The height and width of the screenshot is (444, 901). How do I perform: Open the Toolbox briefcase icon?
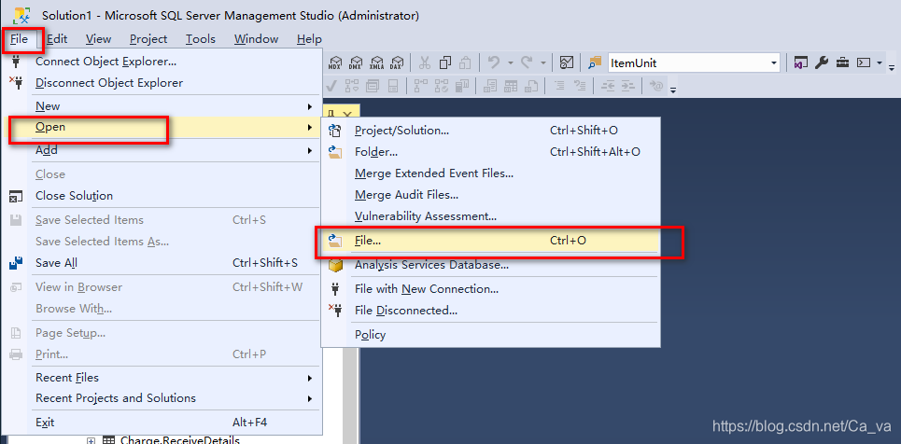click(842, 62)
